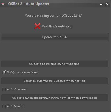Click the running version OSBot v2.3.33 text
Viewport: 111px width, 112px height.
click(x=53, y=16)
